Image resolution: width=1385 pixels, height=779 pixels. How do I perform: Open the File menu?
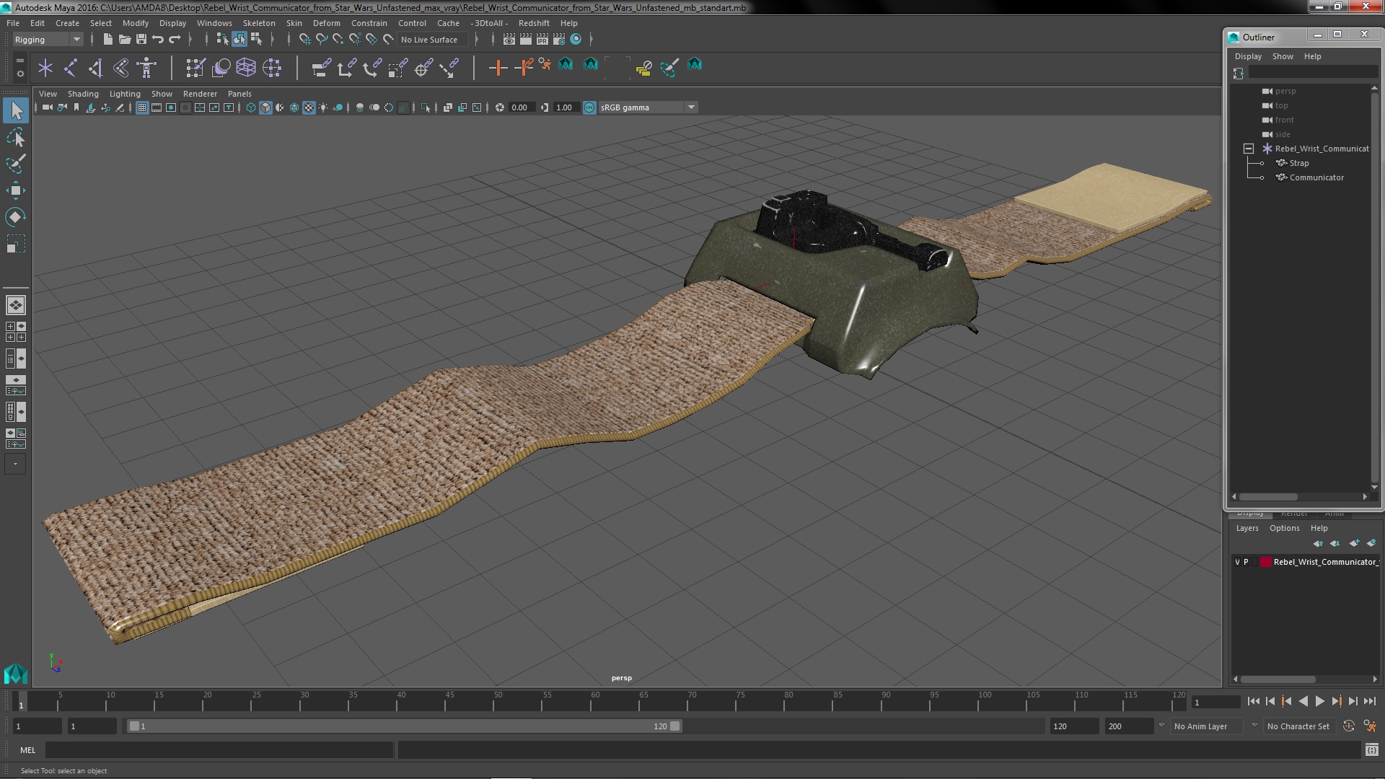coord(13,23)
